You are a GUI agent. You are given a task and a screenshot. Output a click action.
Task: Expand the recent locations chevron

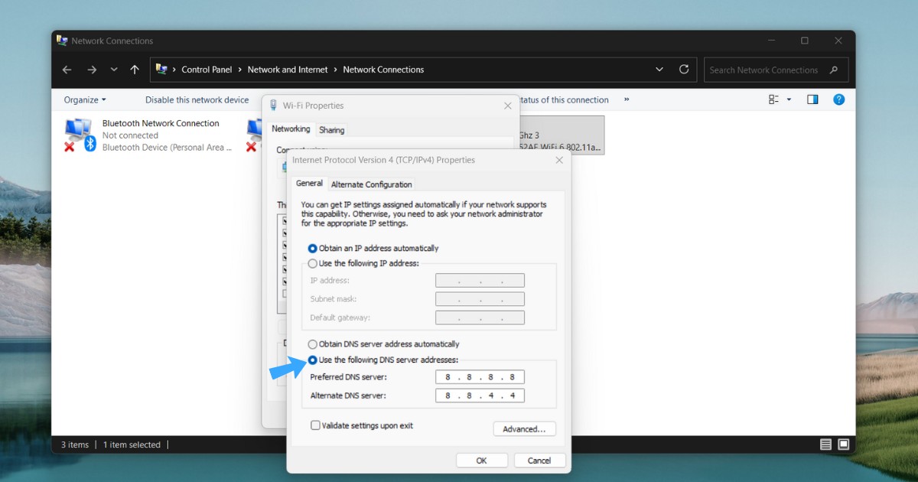pos(114,70)
